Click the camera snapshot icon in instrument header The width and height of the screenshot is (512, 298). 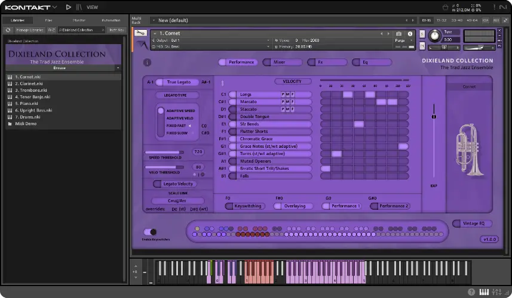398,33
